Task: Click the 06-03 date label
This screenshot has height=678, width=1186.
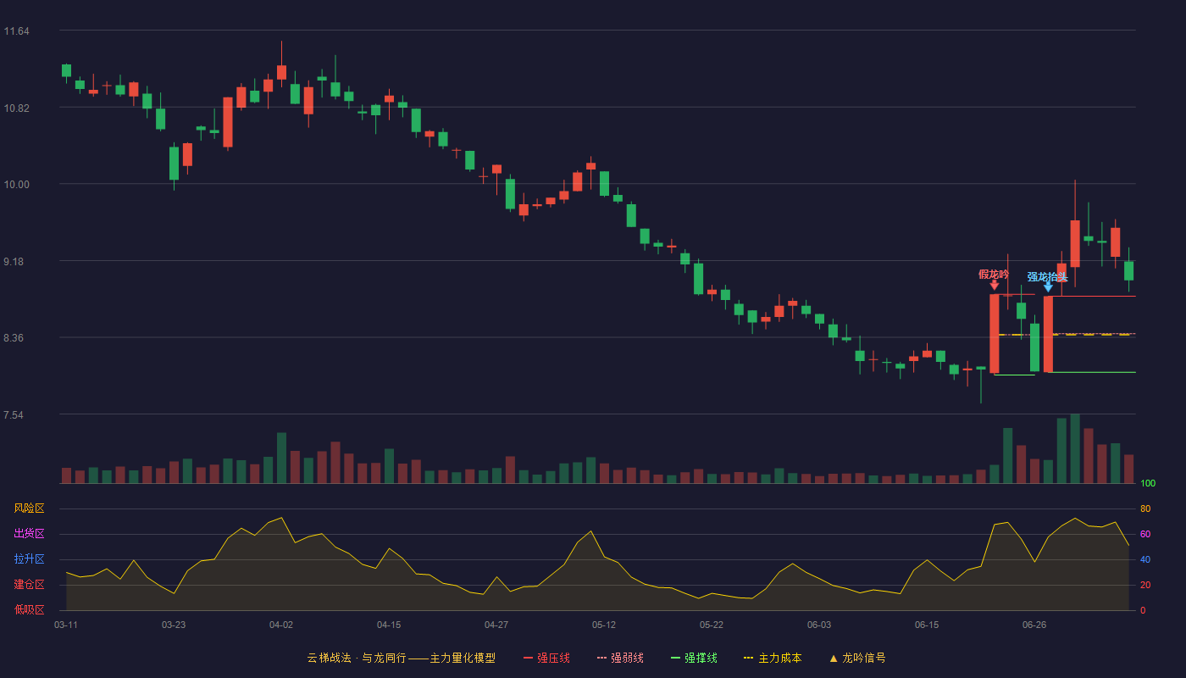Action: pos(819,625)
